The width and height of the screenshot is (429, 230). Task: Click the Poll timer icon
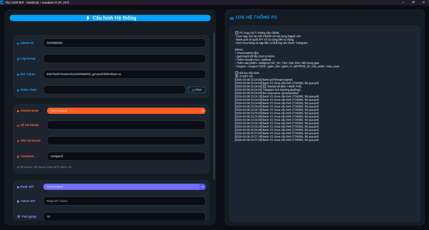point(19,217)
